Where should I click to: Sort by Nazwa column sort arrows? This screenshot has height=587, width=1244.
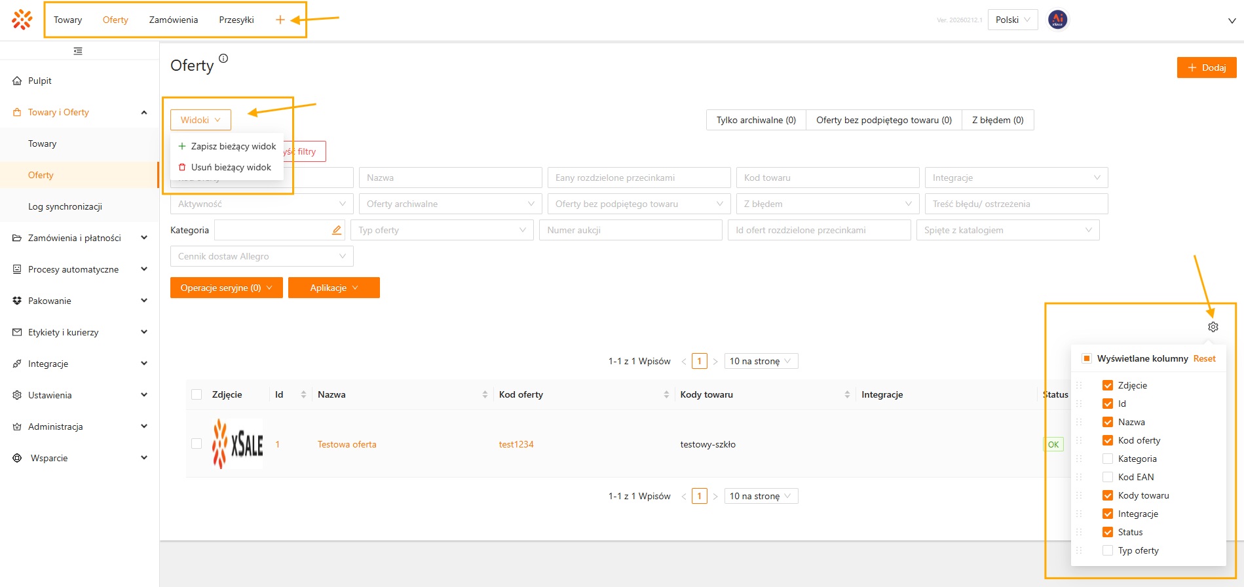485,394
